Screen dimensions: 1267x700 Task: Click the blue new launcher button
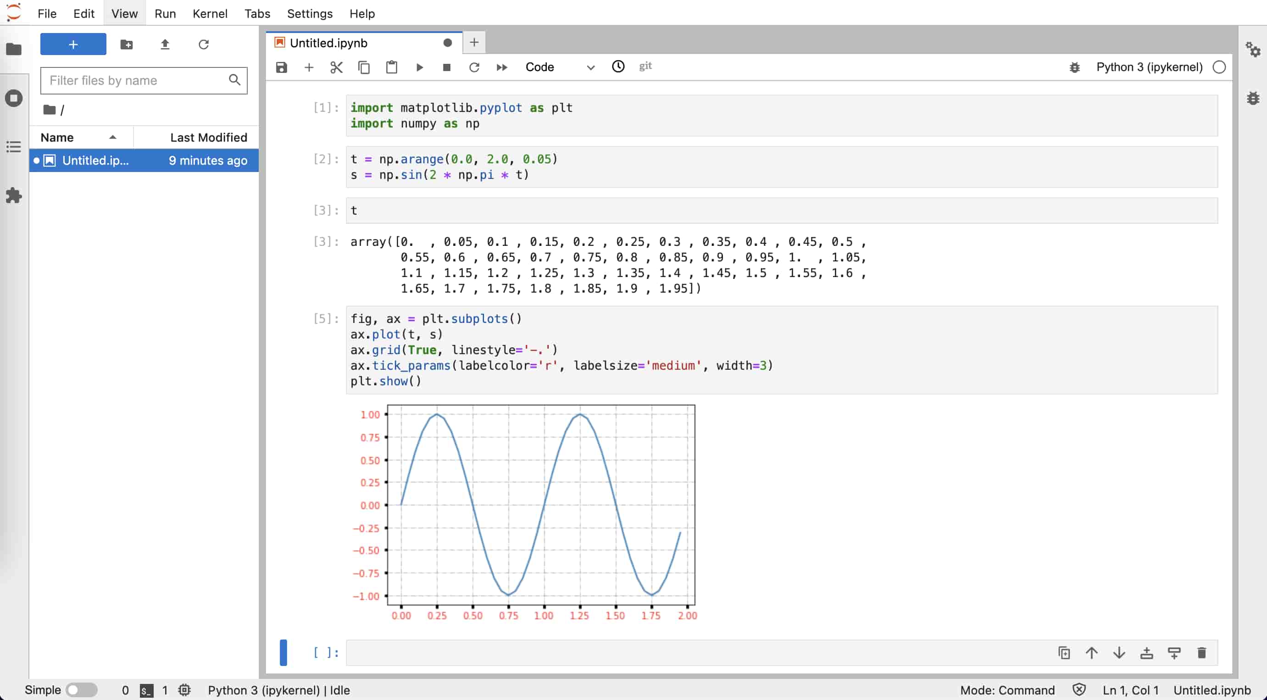73,44
